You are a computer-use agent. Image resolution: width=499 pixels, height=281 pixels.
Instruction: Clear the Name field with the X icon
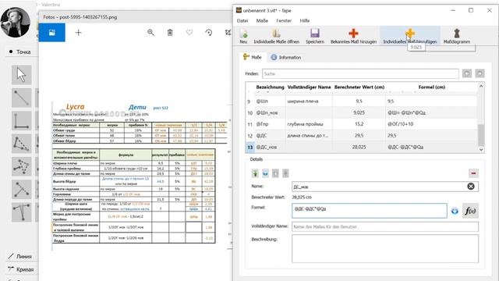471,187
